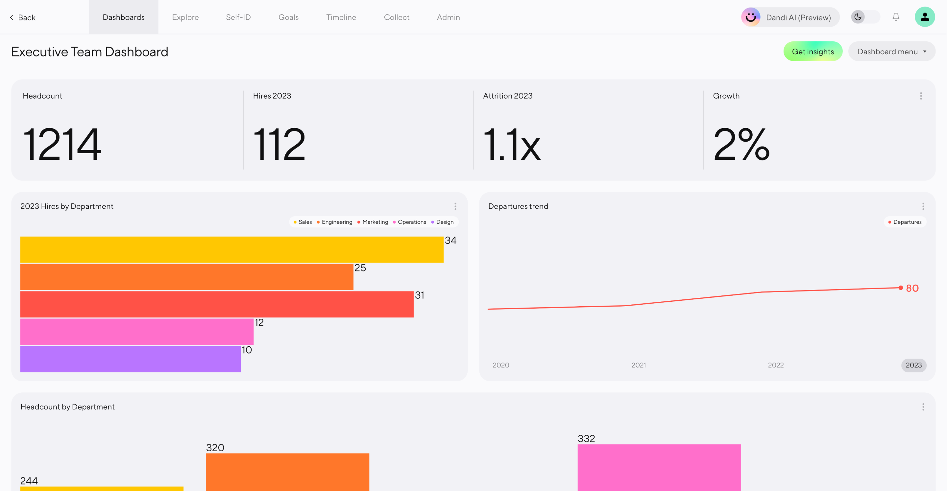The image size is (947, 491).
Task: Switch to the Explore tab
Action: 185,17
